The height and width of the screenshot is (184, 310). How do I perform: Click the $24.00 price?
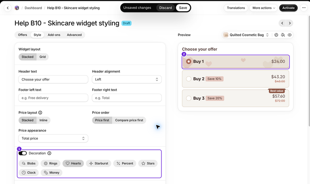(278, 62)
